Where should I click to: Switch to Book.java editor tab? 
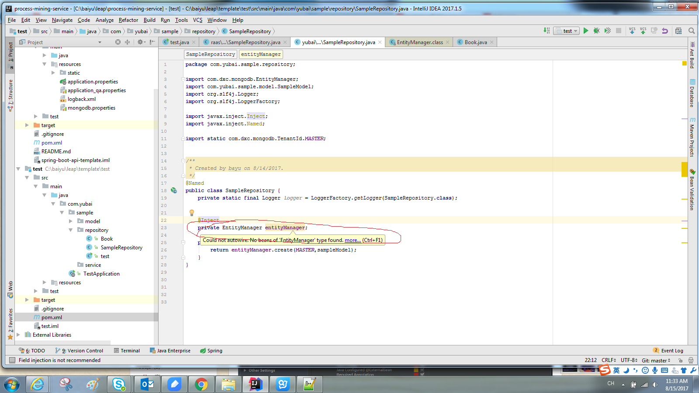tap(475, 42)
